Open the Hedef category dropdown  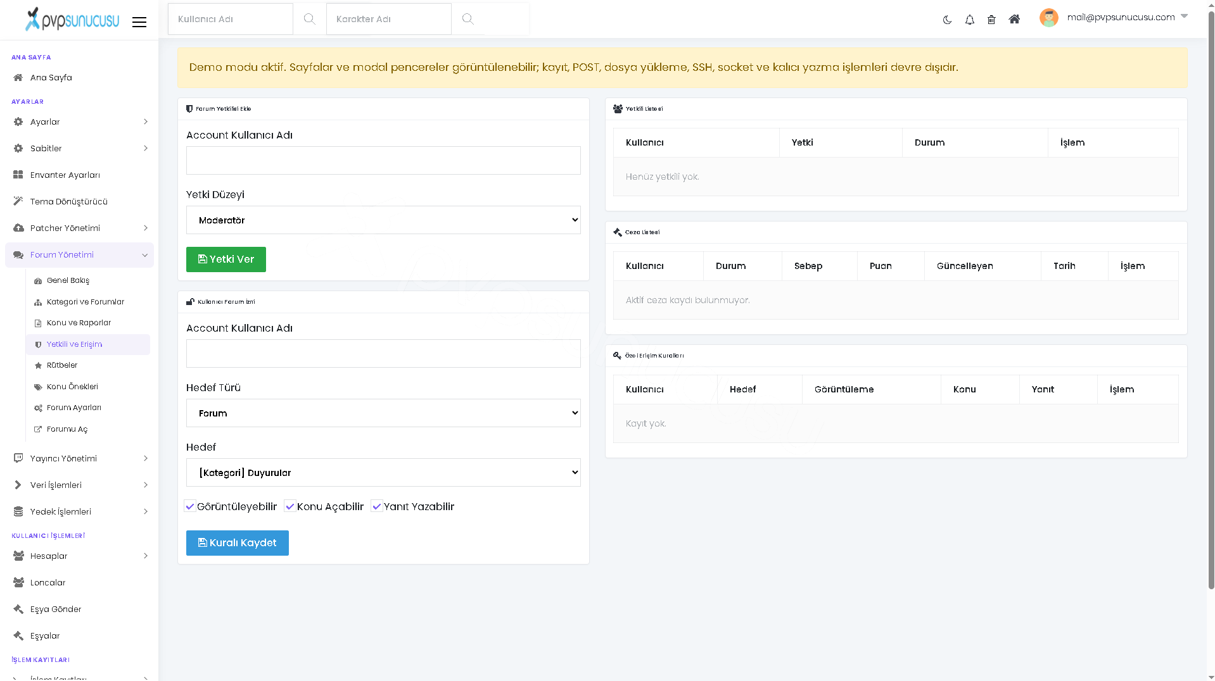tap(383, 472)
